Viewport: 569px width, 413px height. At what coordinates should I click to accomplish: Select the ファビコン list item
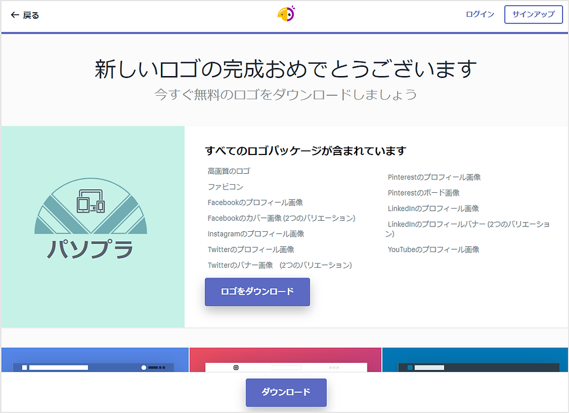(225, 186)
